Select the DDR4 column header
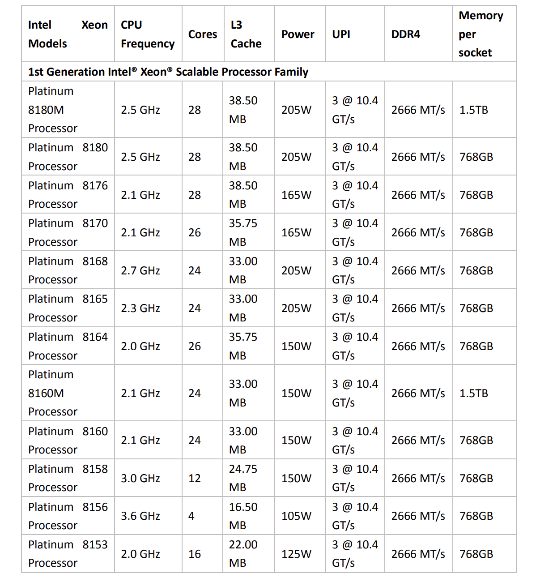The image size is (536, 582). pyautogui.click(x=406, y=34)
